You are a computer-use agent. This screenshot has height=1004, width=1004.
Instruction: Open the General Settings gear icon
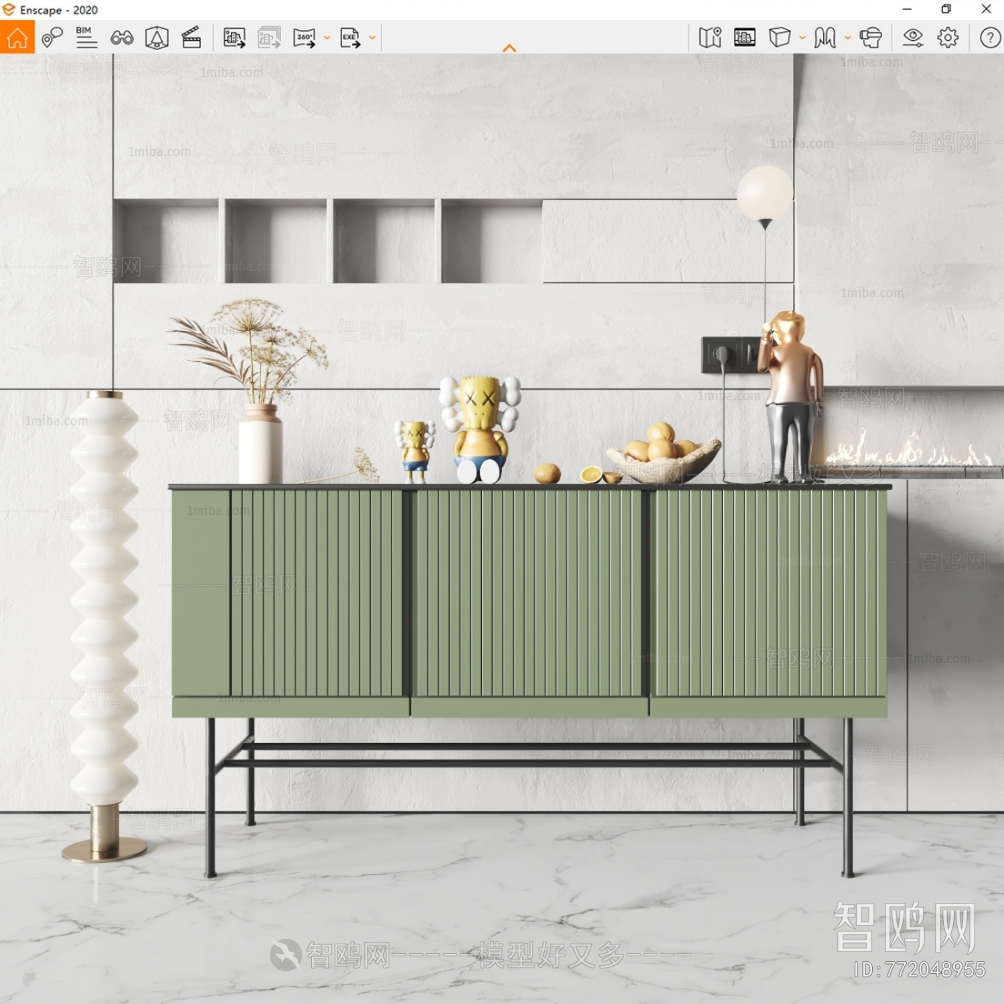click(x=948, y=37)
